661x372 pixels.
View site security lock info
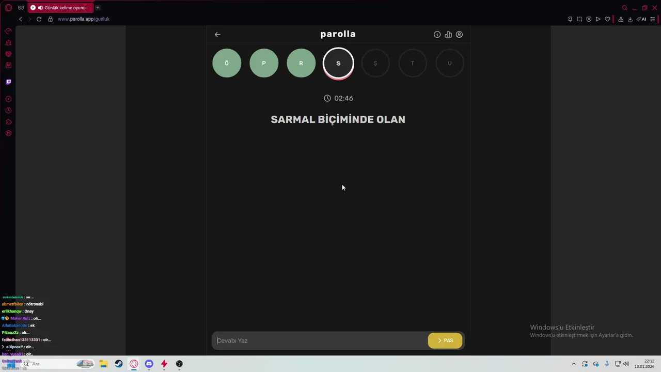point(50,19)
